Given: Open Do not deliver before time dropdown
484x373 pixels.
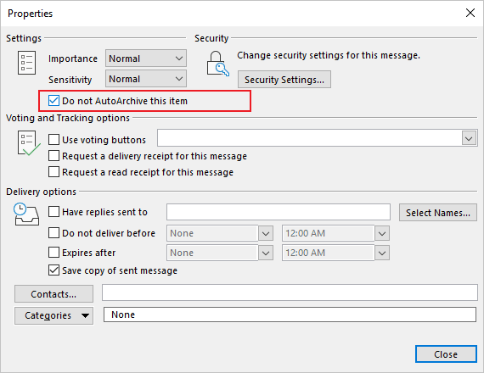Looking at the screenshot, I should [382, 233].
